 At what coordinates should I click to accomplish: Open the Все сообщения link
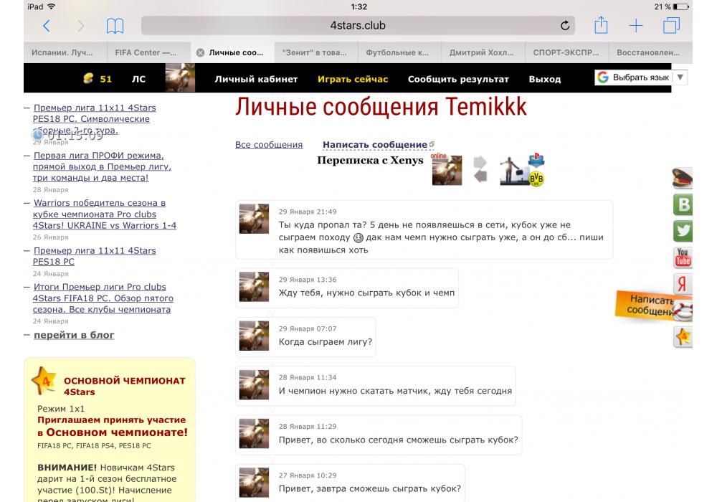tap(269, 145)
